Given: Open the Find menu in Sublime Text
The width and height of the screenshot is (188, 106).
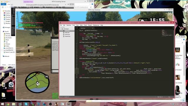Looking at the screenshot, I should [x=74, y=25].
